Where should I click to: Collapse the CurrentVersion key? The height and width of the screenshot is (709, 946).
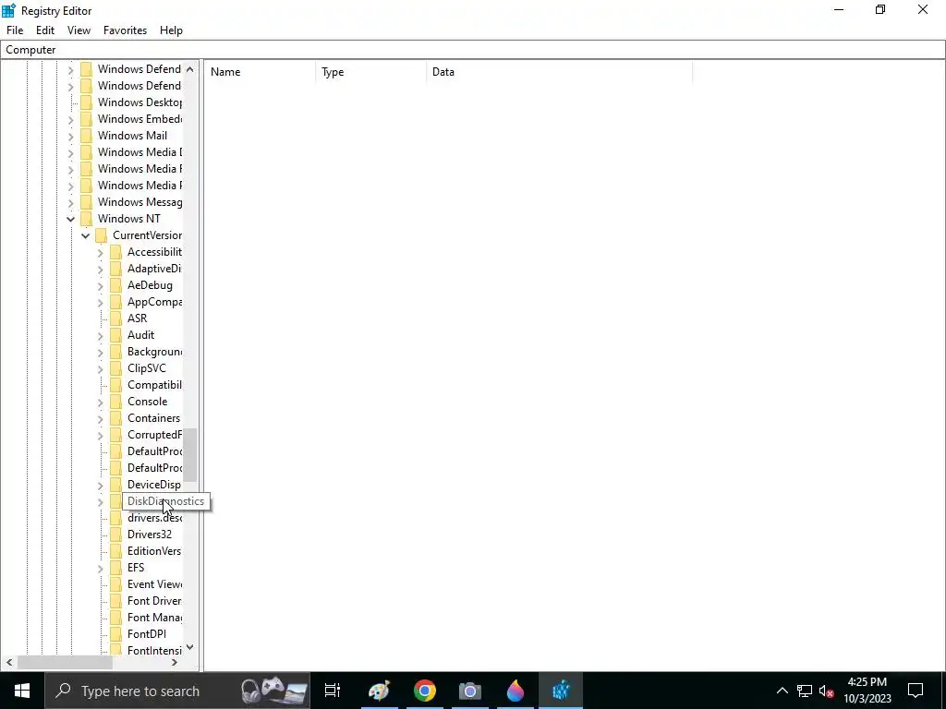pyautogui.click(x=85, y=235)
